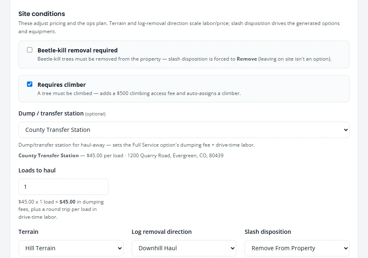Open the Dump / transfer station dropdown
The width and height of the screenshot is (368, 258).
[x=184, y=130]
